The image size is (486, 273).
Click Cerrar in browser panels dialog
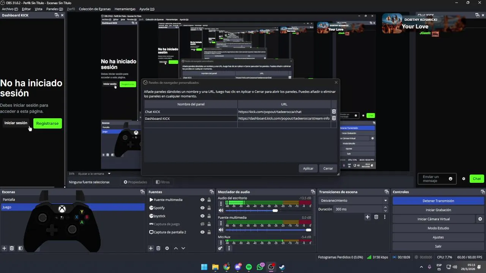click(328, 168)
